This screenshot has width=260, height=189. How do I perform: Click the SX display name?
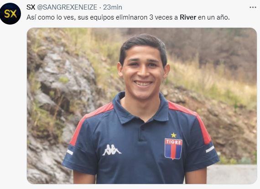[x=31, y=7]
